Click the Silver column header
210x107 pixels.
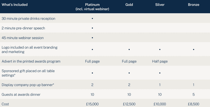click(x=160, y=5)
